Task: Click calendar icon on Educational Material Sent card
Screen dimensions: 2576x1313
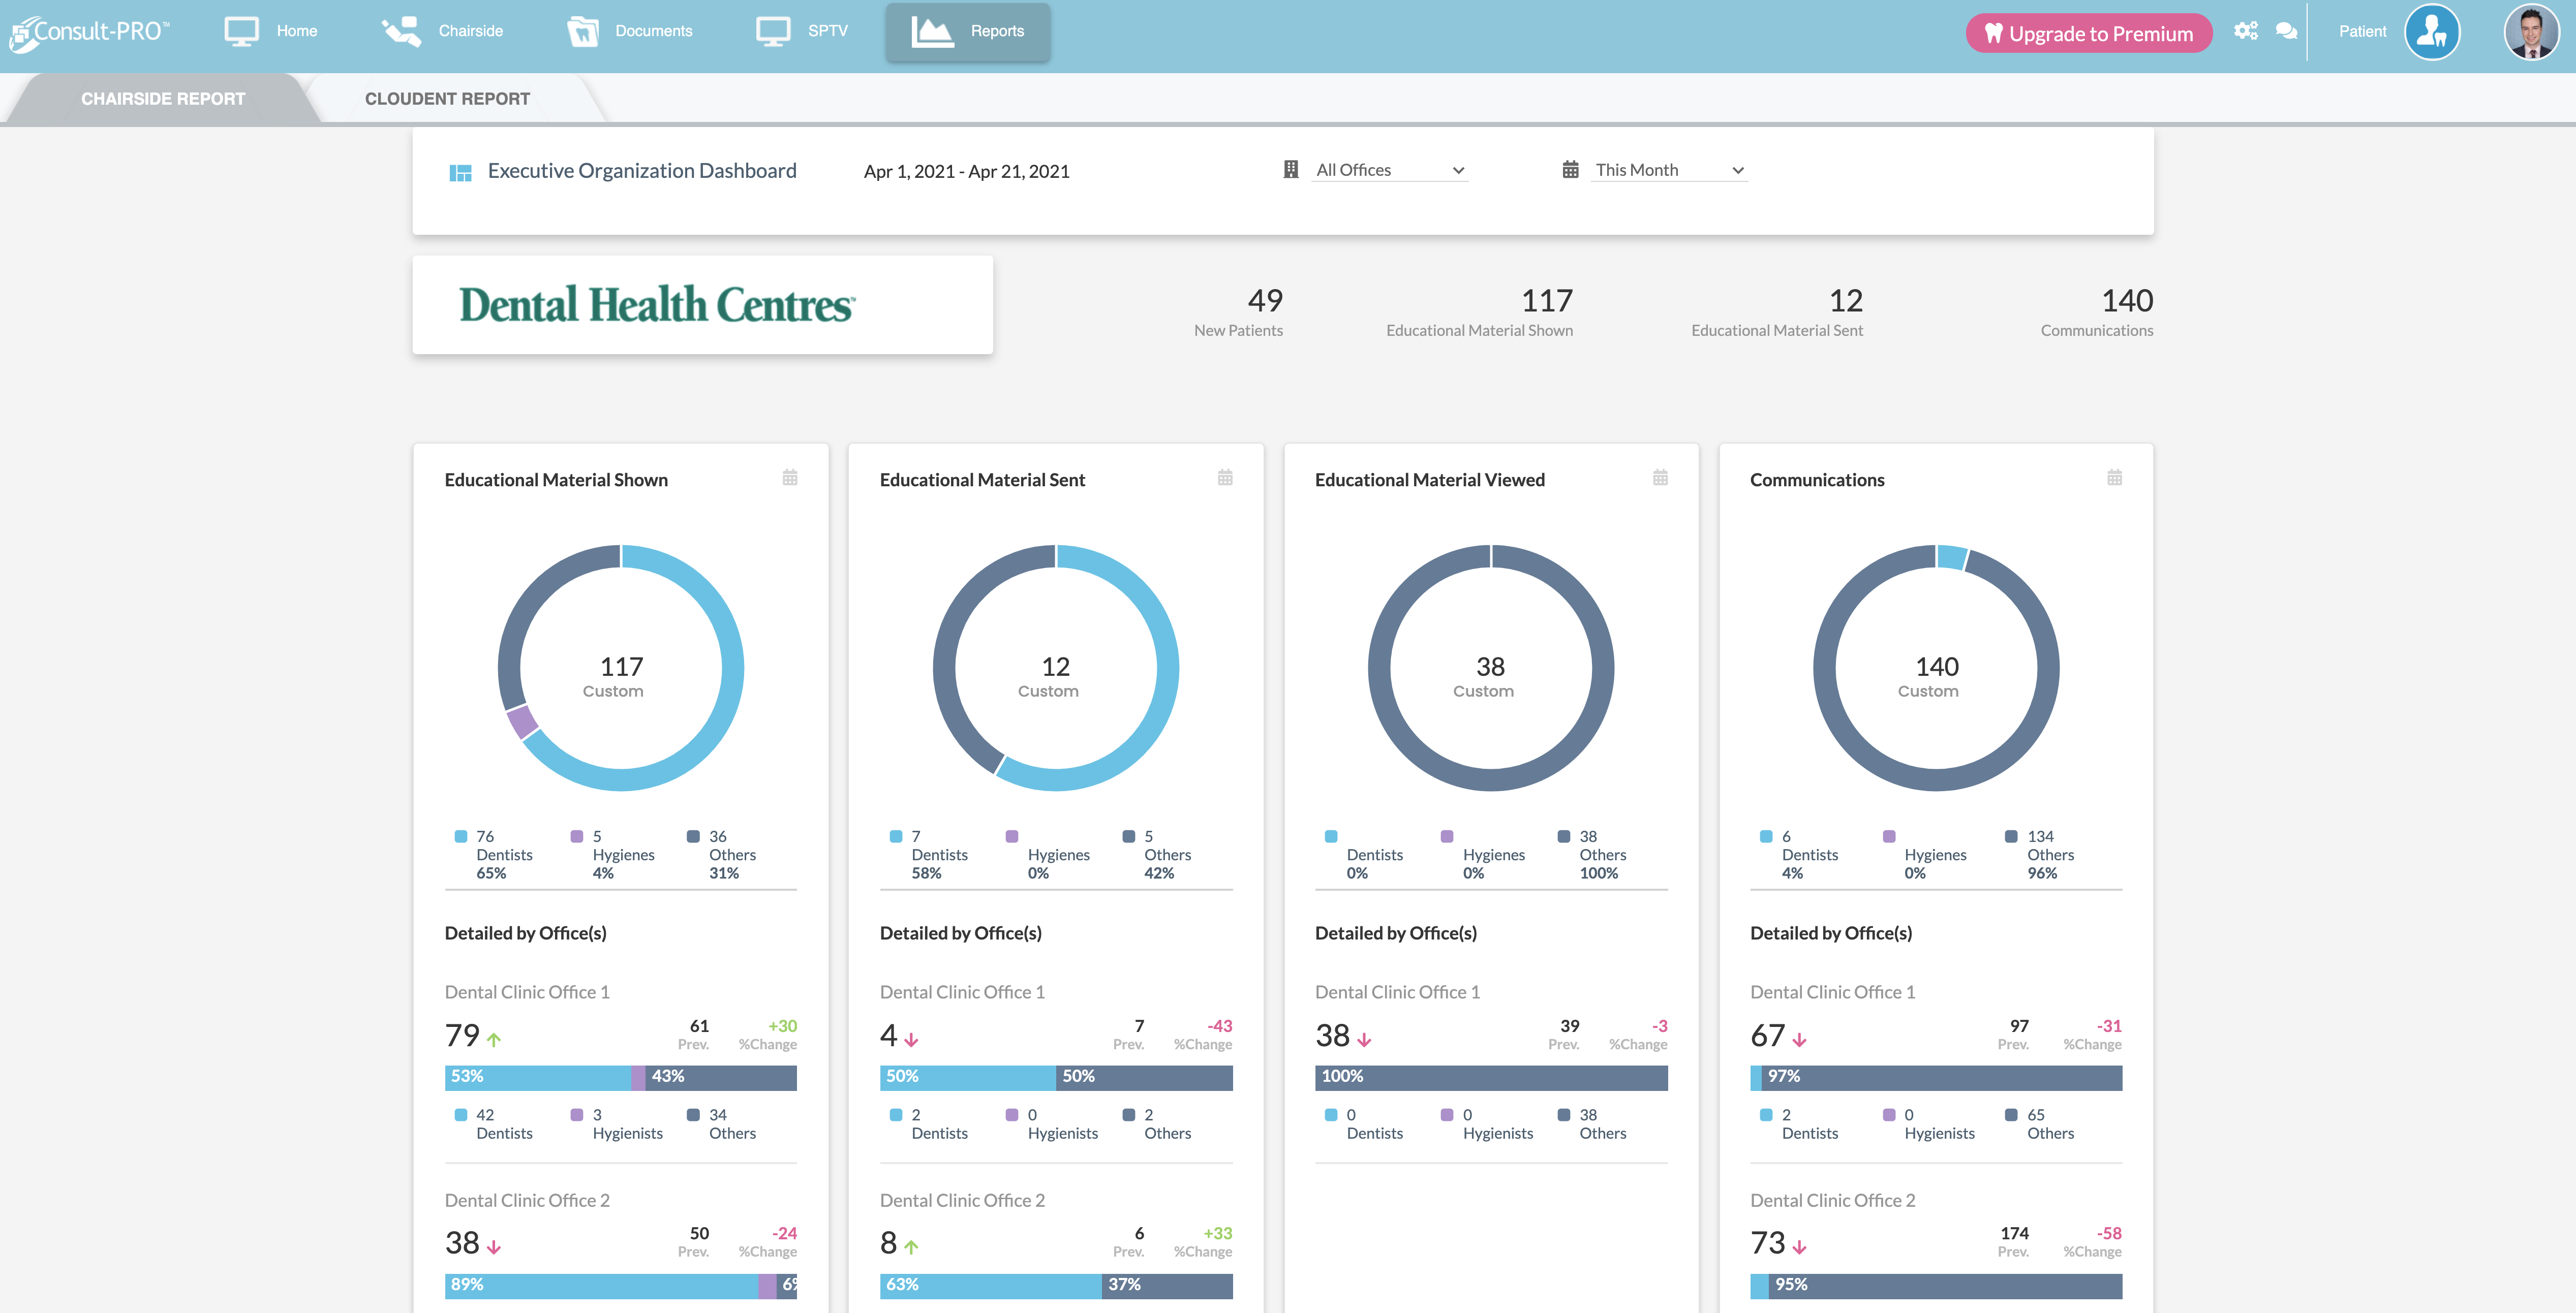Action: coord(1225,478)
